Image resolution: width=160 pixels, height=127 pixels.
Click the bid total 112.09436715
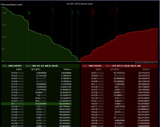tap(65, 101)
